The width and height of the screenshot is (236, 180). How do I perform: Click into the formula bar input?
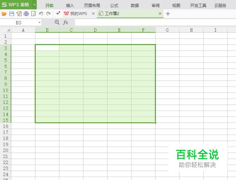tap(155, 23)
